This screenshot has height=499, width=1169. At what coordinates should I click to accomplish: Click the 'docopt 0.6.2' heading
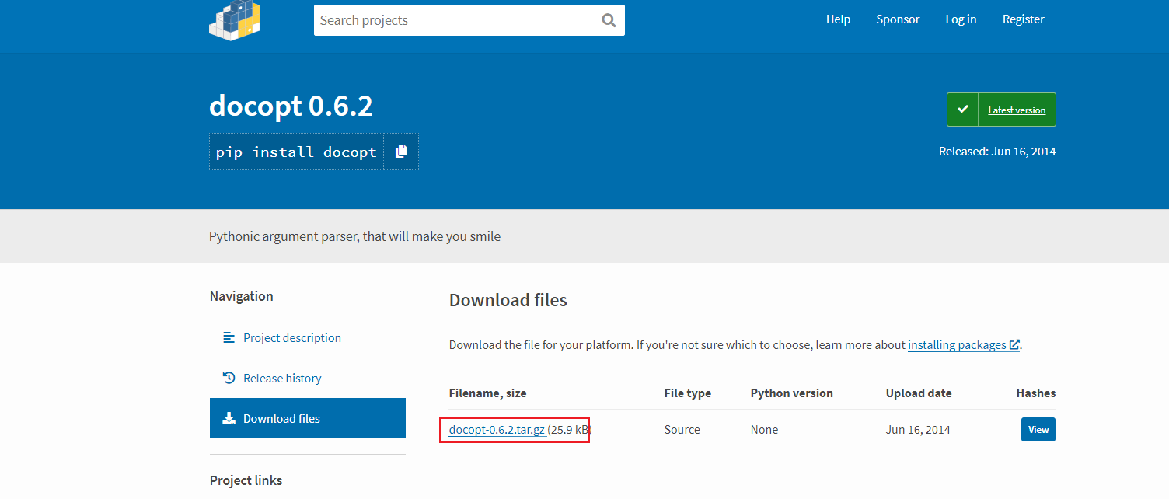click(291, 106)
